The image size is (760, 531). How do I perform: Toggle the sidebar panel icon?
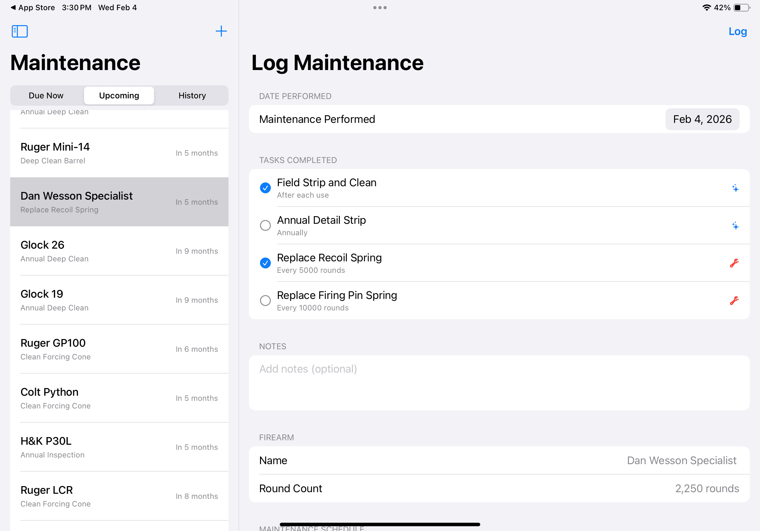click(x=19, y=31)
